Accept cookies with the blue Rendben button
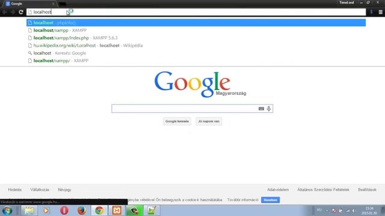This screenshot has height=216, width=385. 270,200
